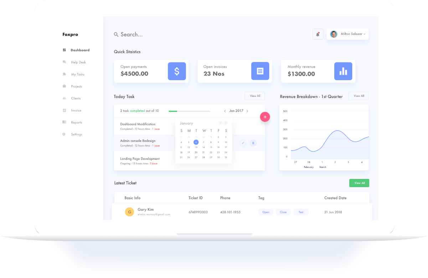This screenshot has width=428, height=278.
Task: Click the search magnifier icon
Action: pos(116,35)
